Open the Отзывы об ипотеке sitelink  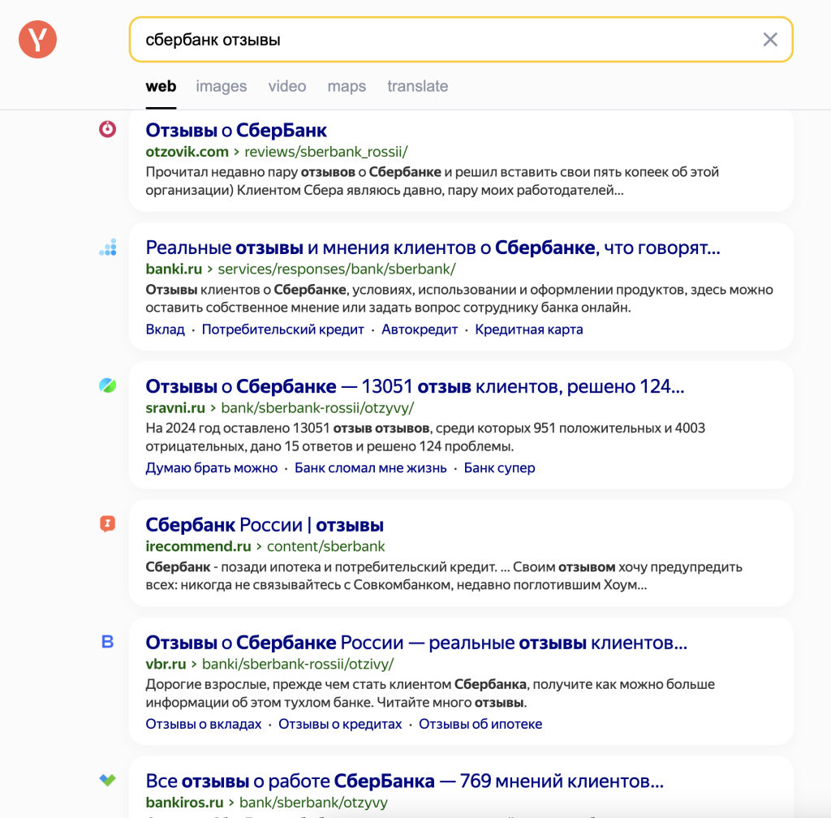(x=480, y=724)
